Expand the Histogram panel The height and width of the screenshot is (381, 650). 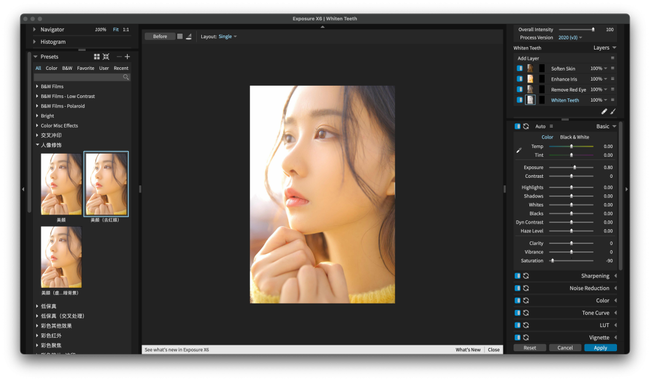pos(34,42)
